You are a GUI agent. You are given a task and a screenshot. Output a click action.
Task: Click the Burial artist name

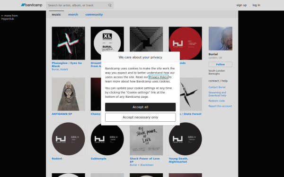pyautogui.click(x=213, y=54)
